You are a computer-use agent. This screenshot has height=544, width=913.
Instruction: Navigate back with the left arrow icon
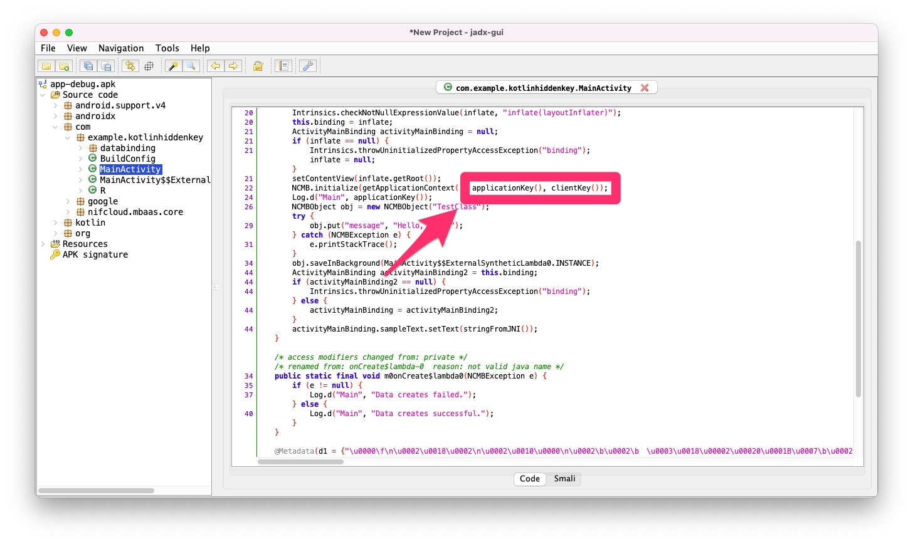click(216, 66)
